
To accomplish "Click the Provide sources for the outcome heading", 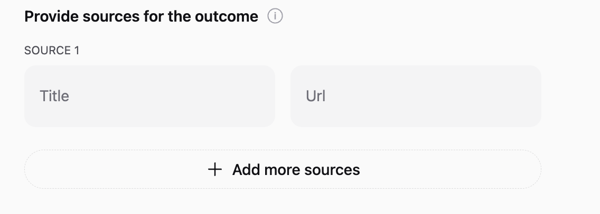I will coord(141,17).
